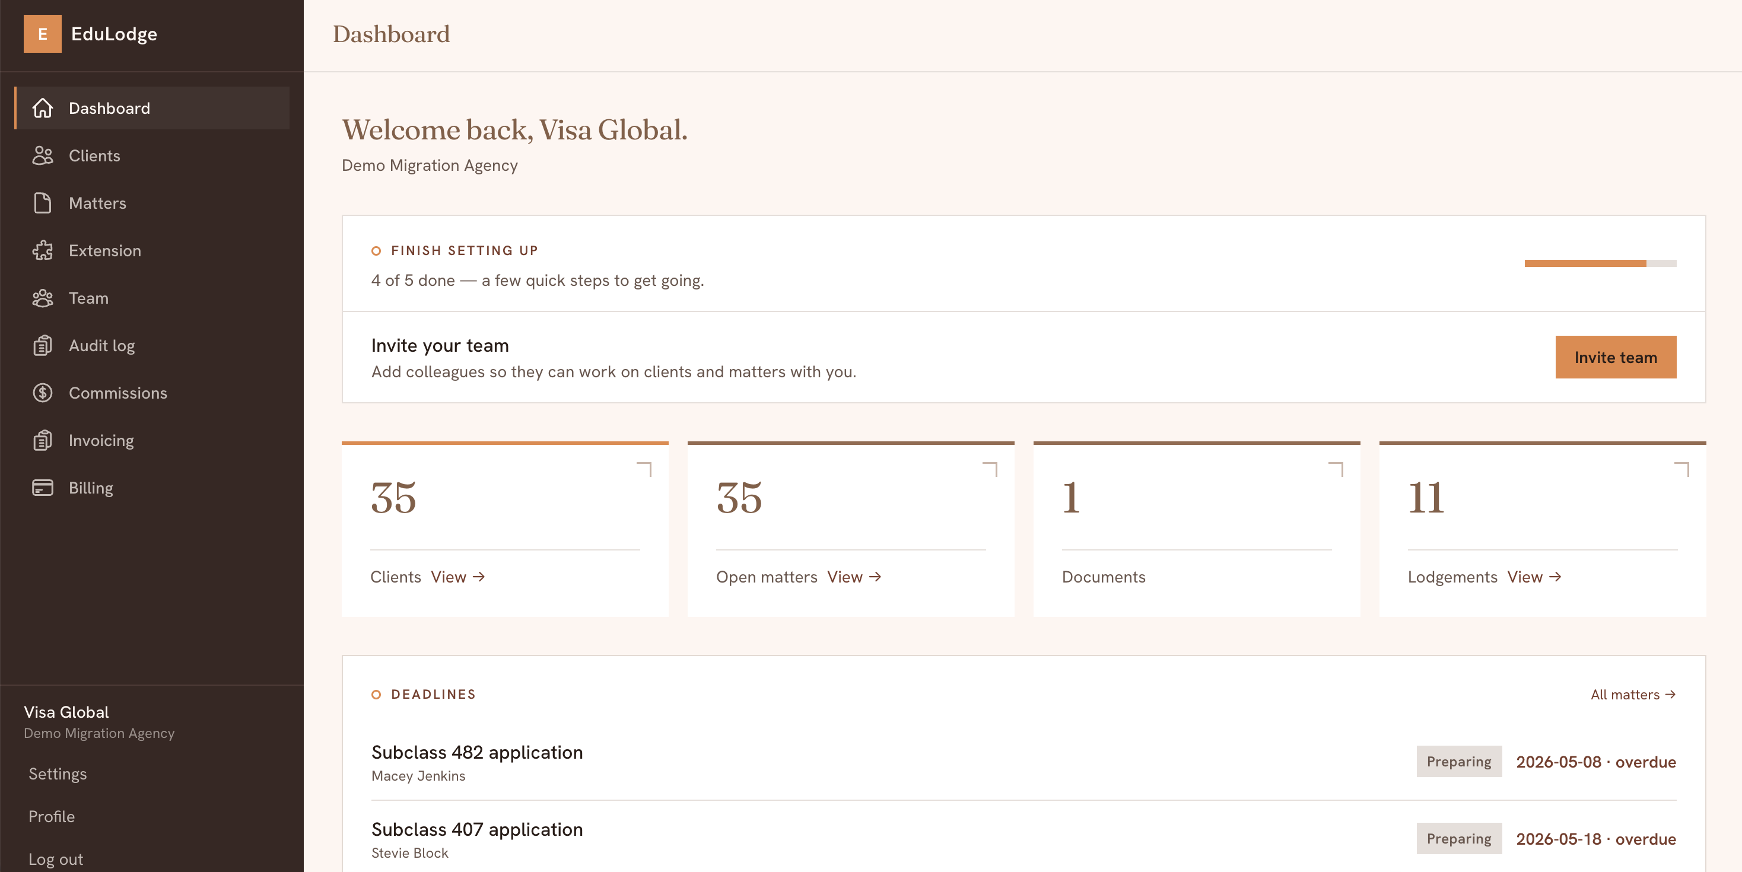Click the Preparing badge for Subclass 482

(x=1458, y=762)
